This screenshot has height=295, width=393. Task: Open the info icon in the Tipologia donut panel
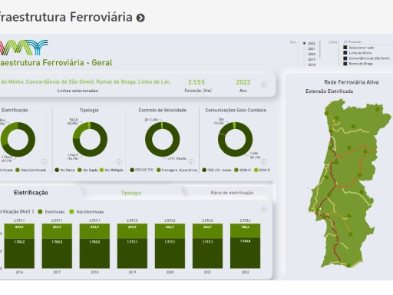click(x=119, y=162)
